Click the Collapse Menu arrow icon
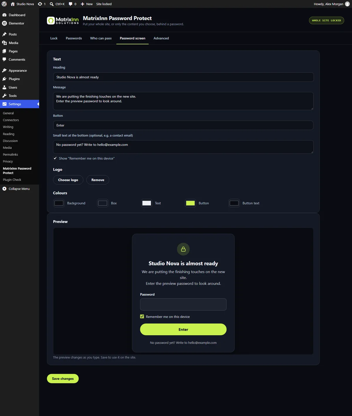This screenshot has height=416, width=352. [4, 189]
